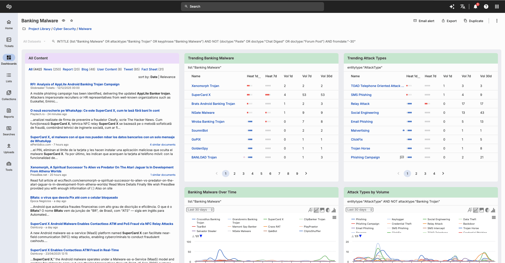Screen dimensions: 505x263
Task: Click the top Search input field
Action: tap(252, 7)
